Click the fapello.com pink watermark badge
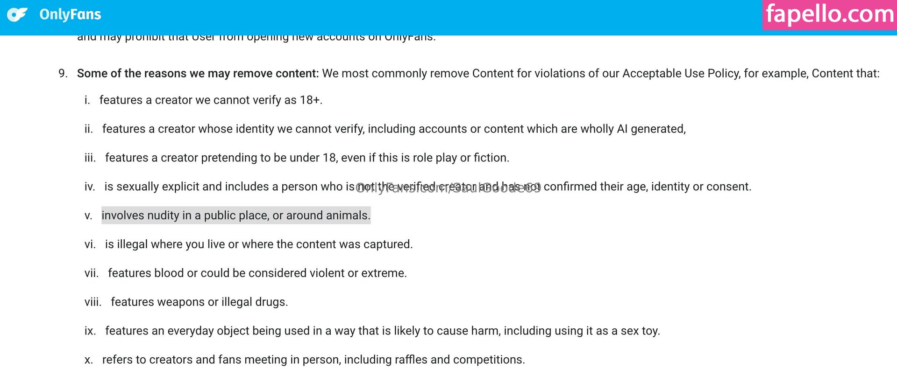897x375 pixels. coord(829,14)
